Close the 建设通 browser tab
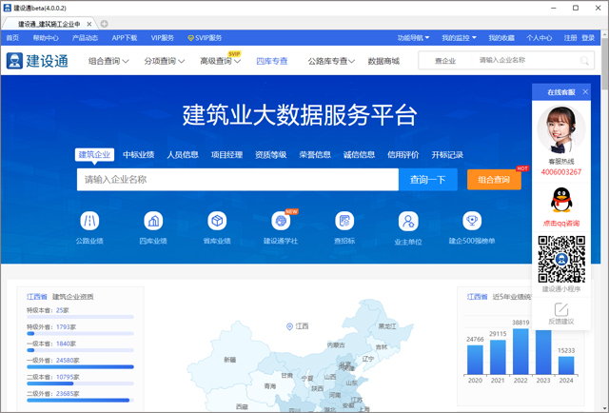Viewport: 609px width, 413px height. pyautogui.click(x=88, y=24)
